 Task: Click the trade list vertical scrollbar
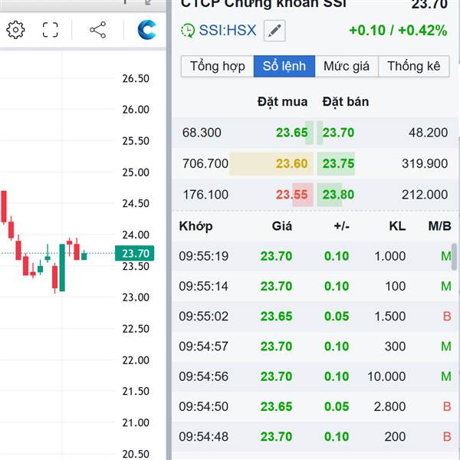coord(454,257)
